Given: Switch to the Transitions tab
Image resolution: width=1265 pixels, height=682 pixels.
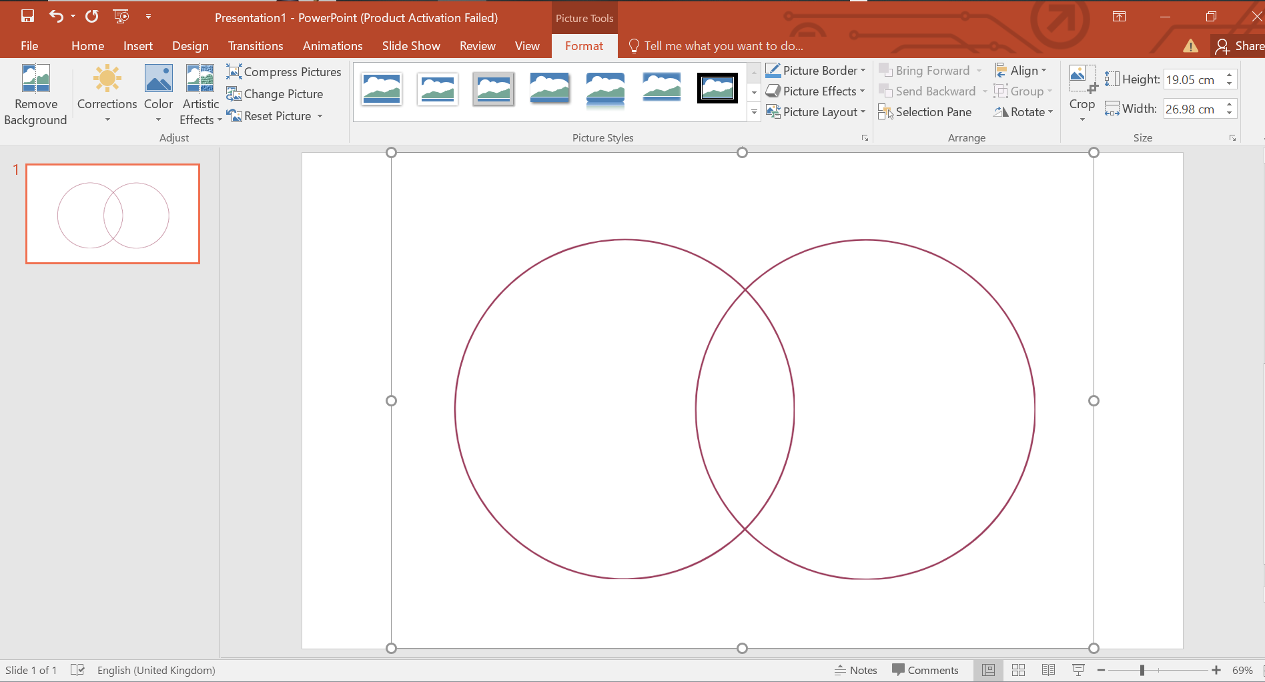Looking at the screenshot, I should click(x=256, y=46).
